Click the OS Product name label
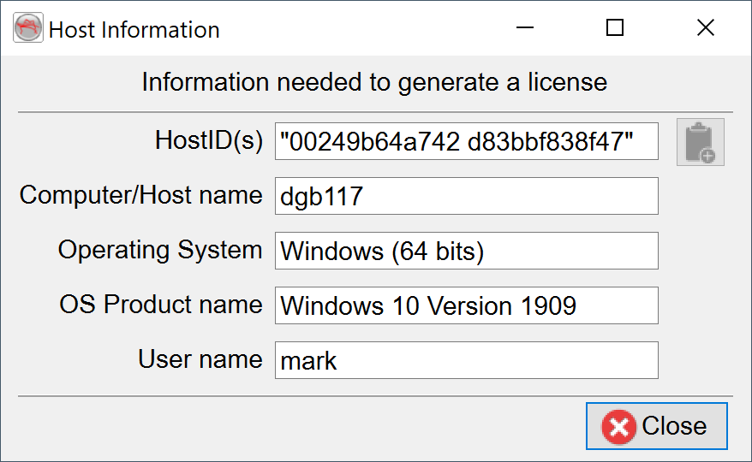Viewport: 752px width, 462px height. (x=160, y=305)
